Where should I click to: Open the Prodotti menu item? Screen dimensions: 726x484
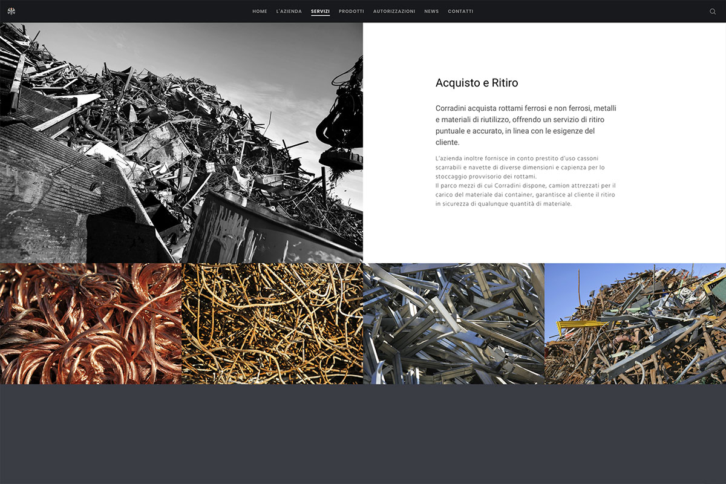pos(352,11)
